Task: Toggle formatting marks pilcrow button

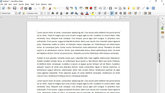Action: pyautogui.click(x=76, y=8)
